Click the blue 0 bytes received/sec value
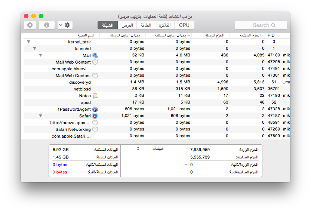 [60, 165]
